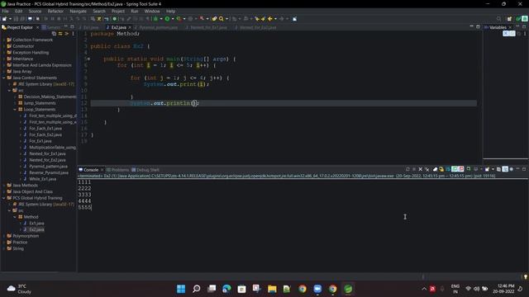The height and width of the screenshot is (297, 529).
Task: Select the String project in the tree
Action: click(18, 248)
